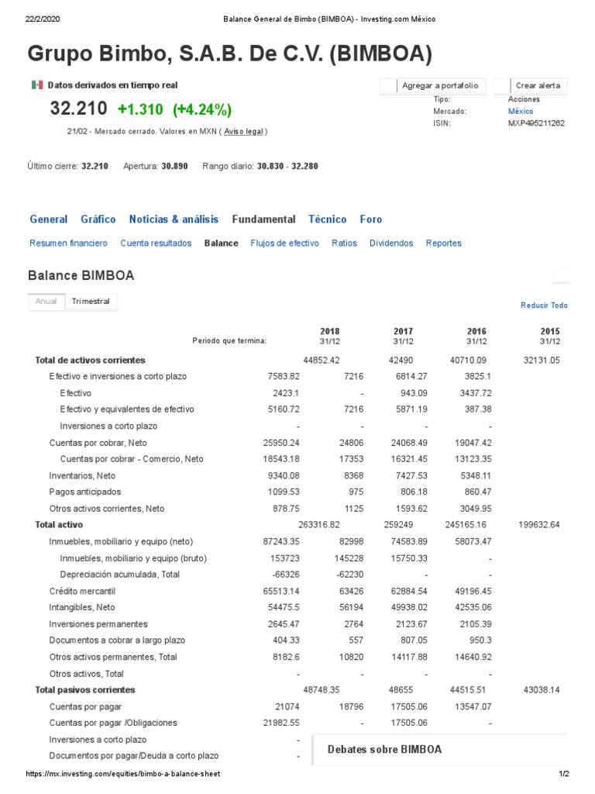Click the +4.24% change percentage

202,109
